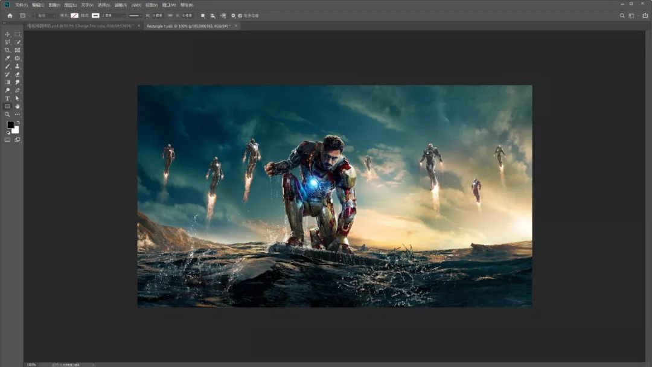
Task: Click the fill color swatch
Action: pos(74,16)
